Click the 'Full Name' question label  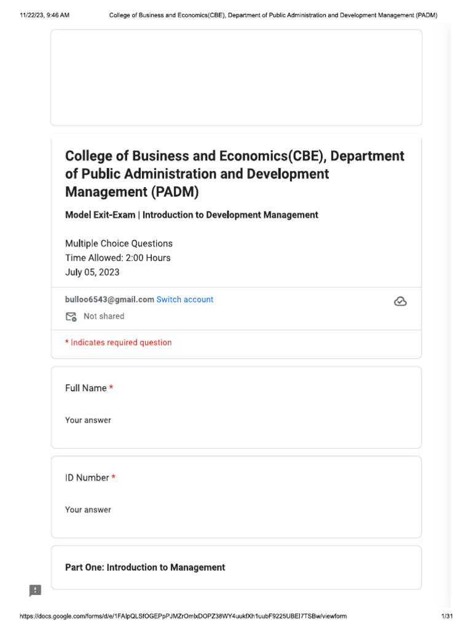[x=86, y=388]
